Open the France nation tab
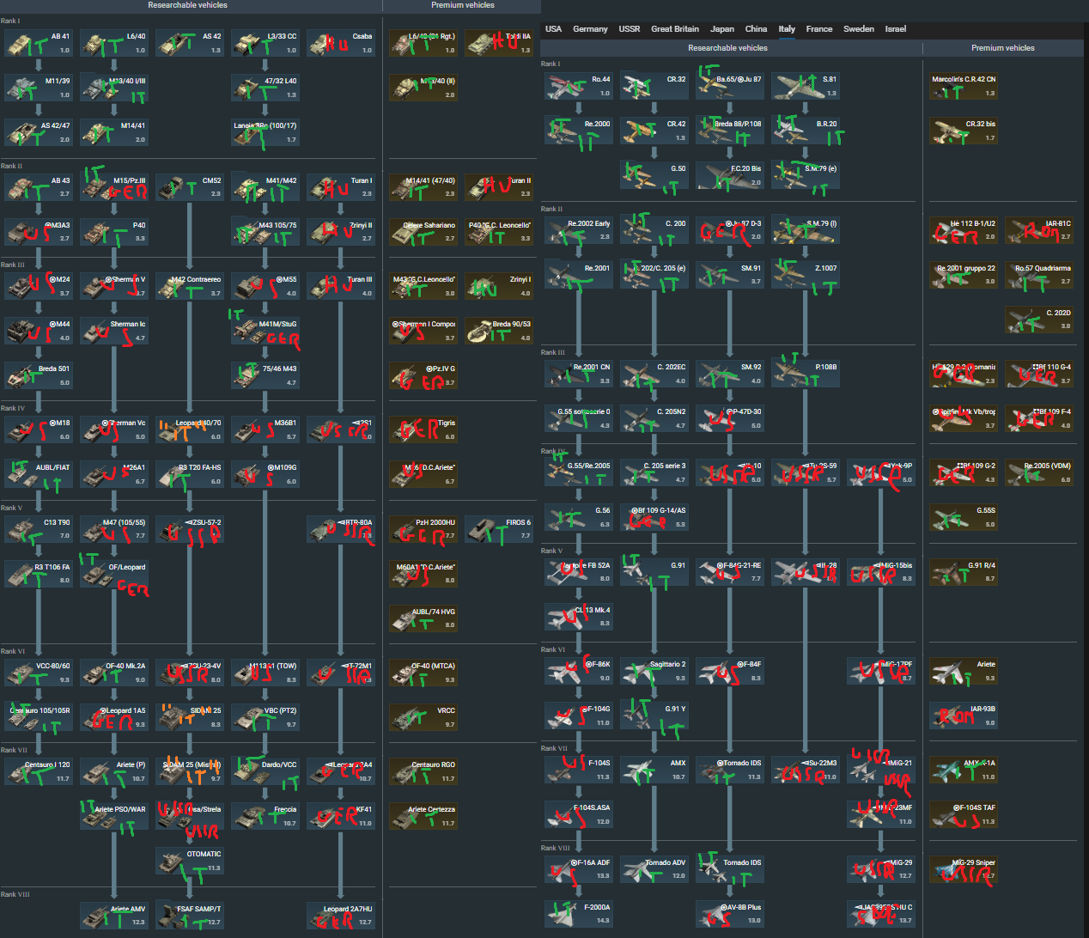Image resolution: width=1089 pixels, height=938 pixels. click(819, 28)
